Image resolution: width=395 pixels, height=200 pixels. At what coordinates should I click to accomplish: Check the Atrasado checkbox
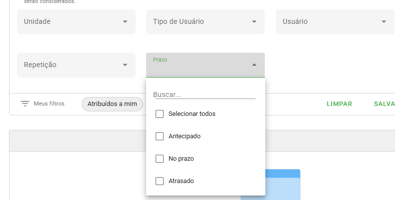[x=160, y=181]
